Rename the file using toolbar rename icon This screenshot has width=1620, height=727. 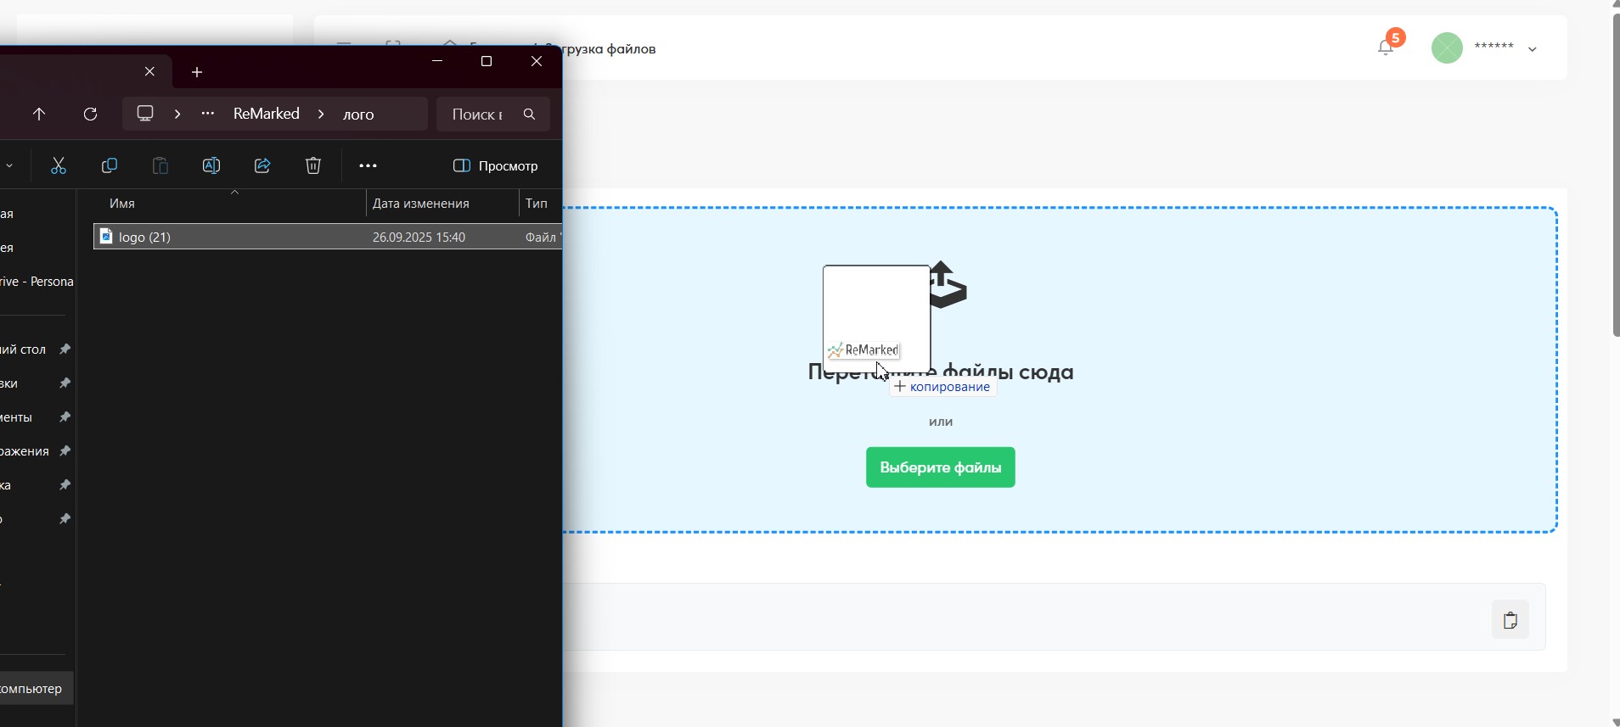pyautogui.click(x=211, y=165)
